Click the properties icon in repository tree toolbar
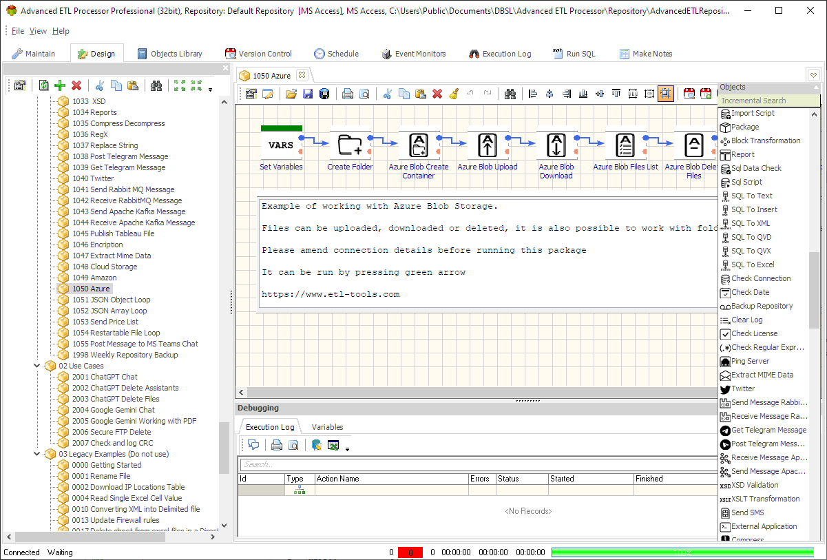Image resolution: width=827 pixels, height=560 pixels. point(19,85)
